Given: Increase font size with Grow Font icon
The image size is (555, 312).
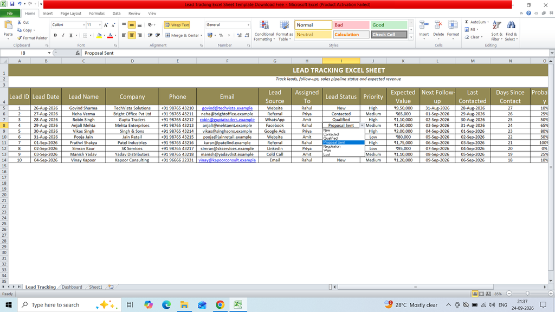Looking at the screenshot, I should 106,25.
